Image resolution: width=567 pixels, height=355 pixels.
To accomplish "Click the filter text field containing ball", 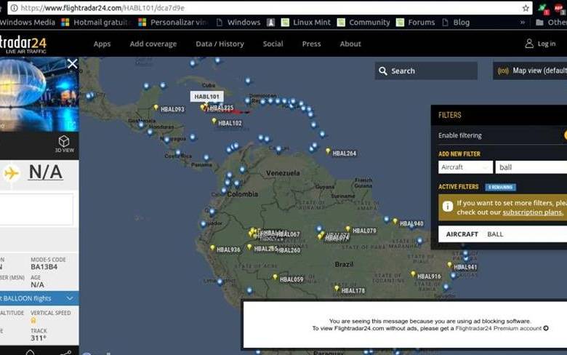I will (x=531, y=167).
